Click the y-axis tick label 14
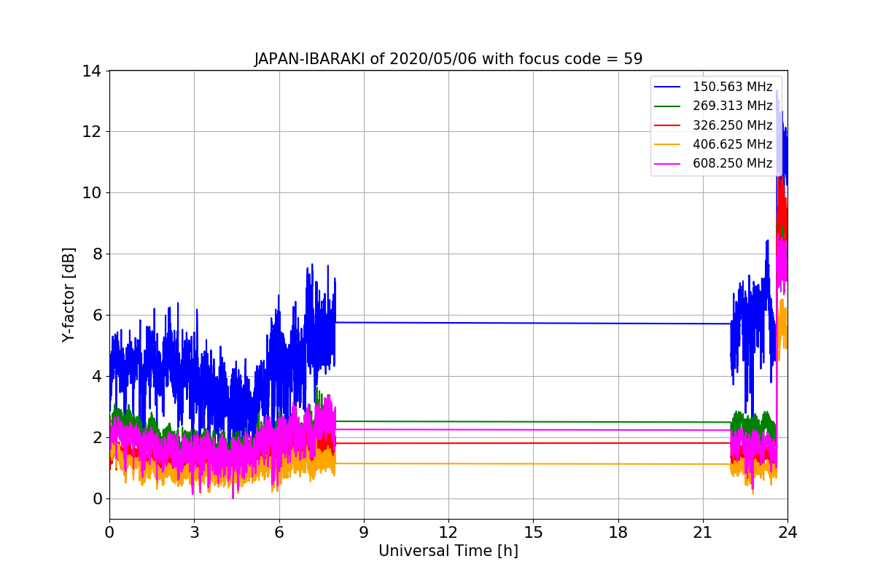 (x=92, y=71)
